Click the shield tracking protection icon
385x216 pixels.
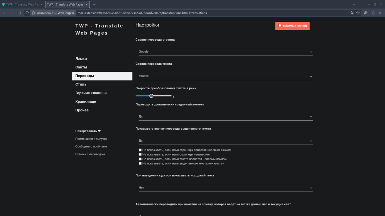(x=27, y=13)
